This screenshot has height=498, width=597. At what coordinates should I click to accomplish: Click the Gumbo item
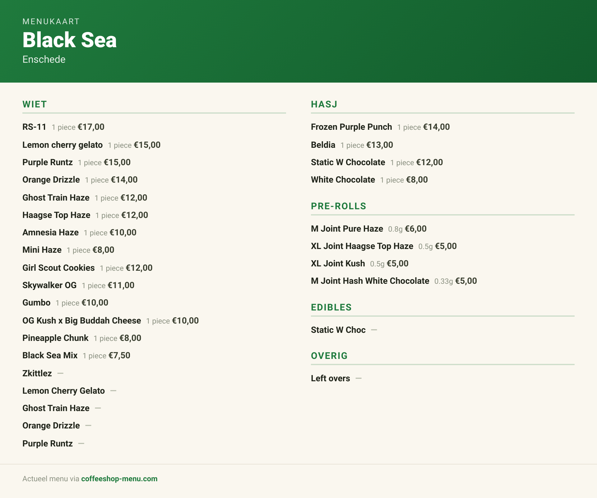(65, 303)
